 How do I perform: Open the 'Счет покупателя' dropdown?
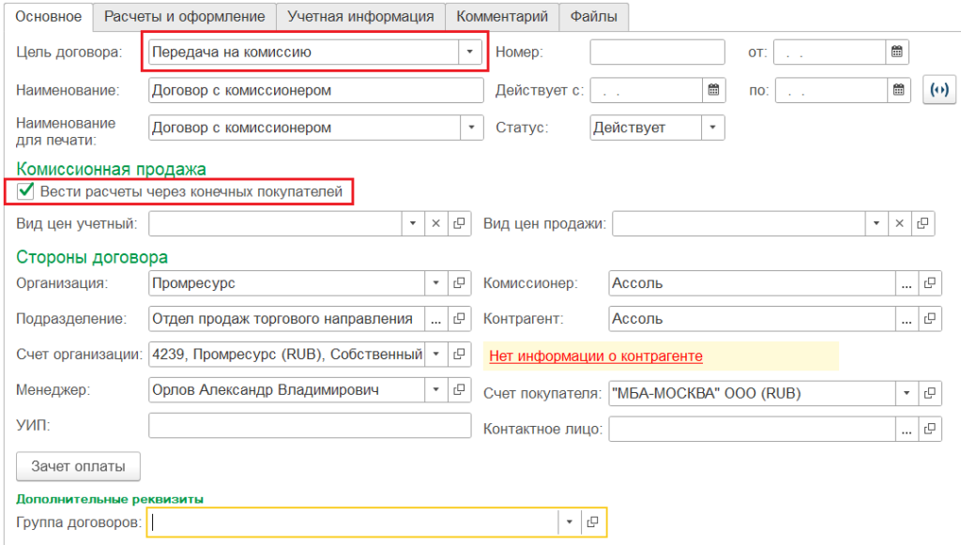pyautogui.click(x=906, y=392)
